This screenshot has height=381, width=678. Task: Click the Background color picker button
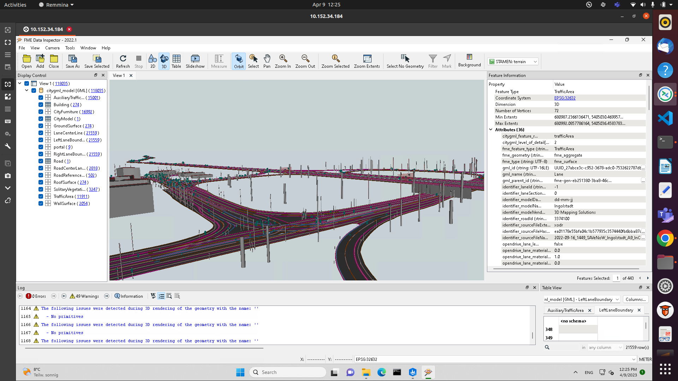tap(469, 61)
